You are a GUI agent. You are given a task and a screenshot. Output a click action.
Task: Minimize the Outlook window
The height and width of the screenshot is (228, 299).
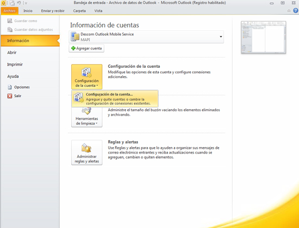[x=272, y=3]
